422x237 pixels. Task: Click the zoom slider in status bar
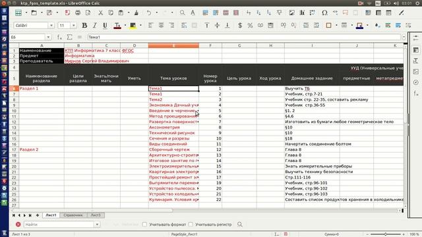(385, 234)
